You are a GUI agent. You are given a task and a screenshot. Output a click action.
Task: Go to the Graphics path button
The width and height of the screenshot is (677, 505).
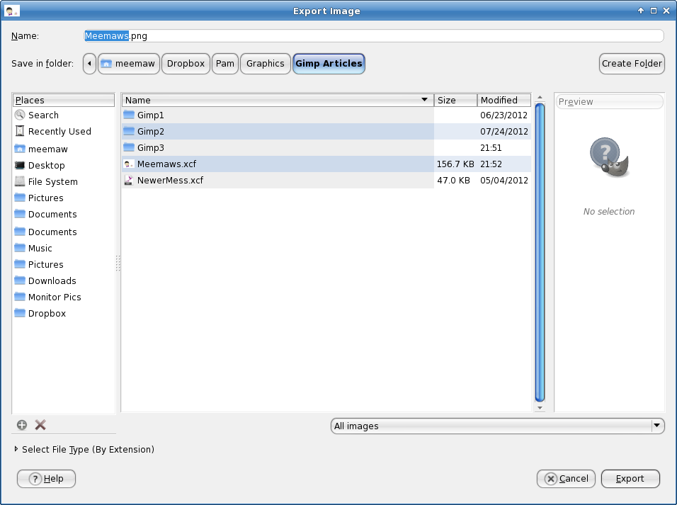[x=265, y=64]
